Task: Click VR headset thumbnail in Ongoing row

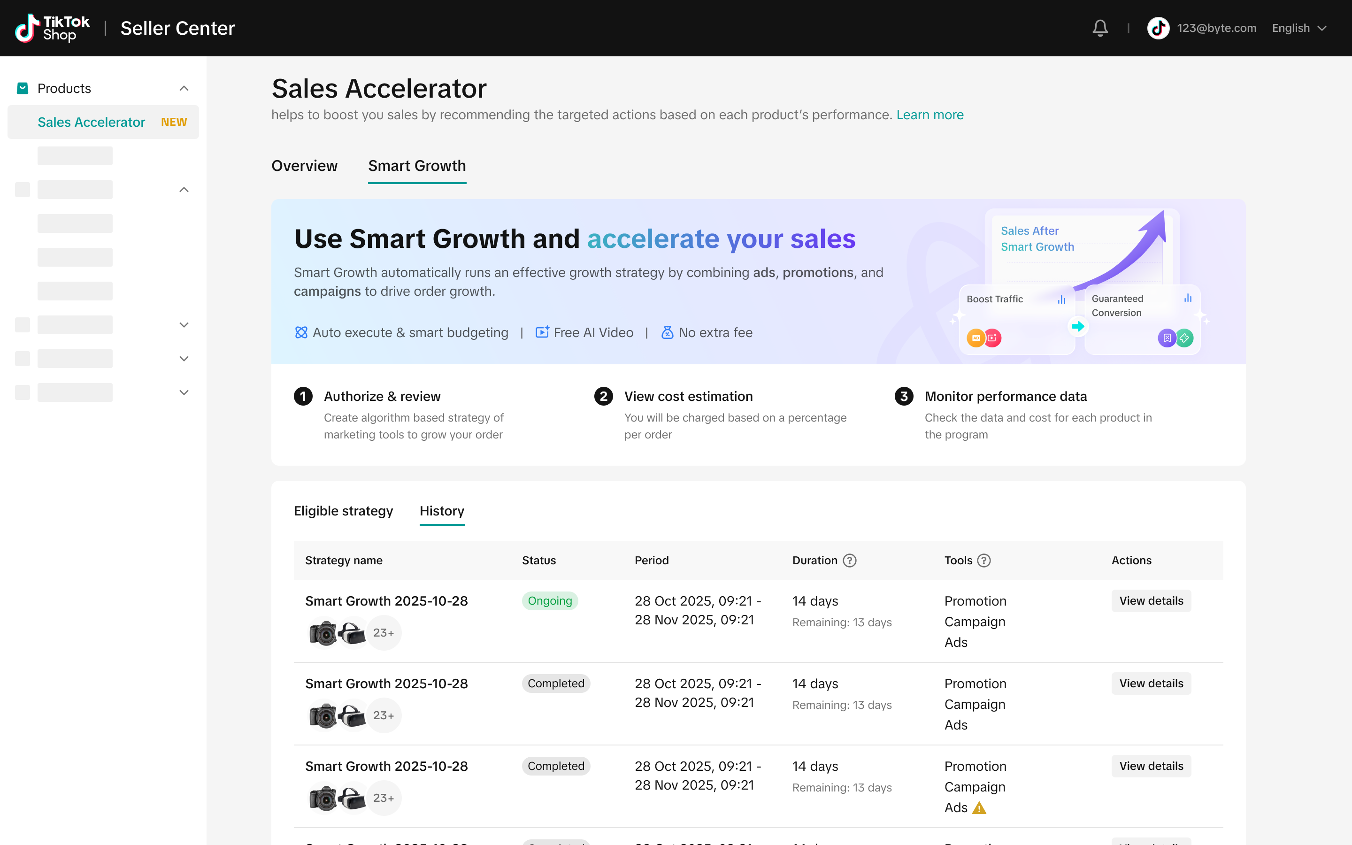Action: 352,633
